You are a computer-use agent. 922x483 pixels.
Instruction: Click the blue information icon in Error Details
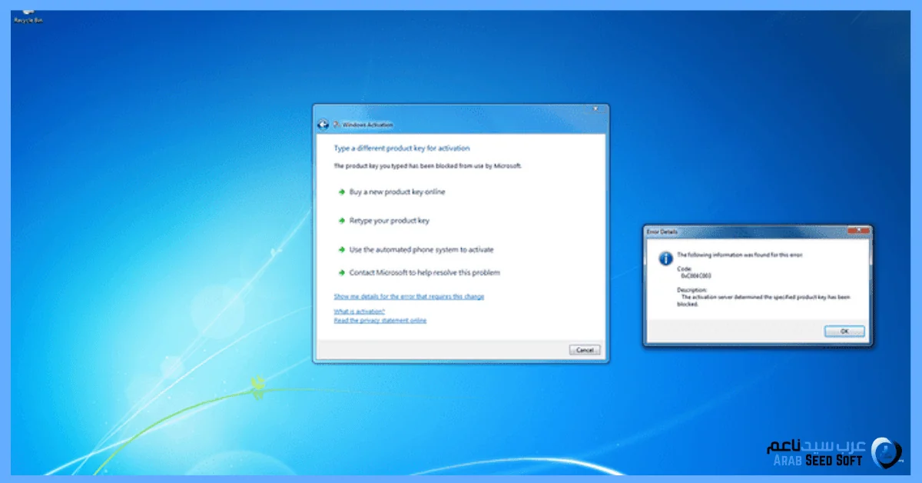666,258
